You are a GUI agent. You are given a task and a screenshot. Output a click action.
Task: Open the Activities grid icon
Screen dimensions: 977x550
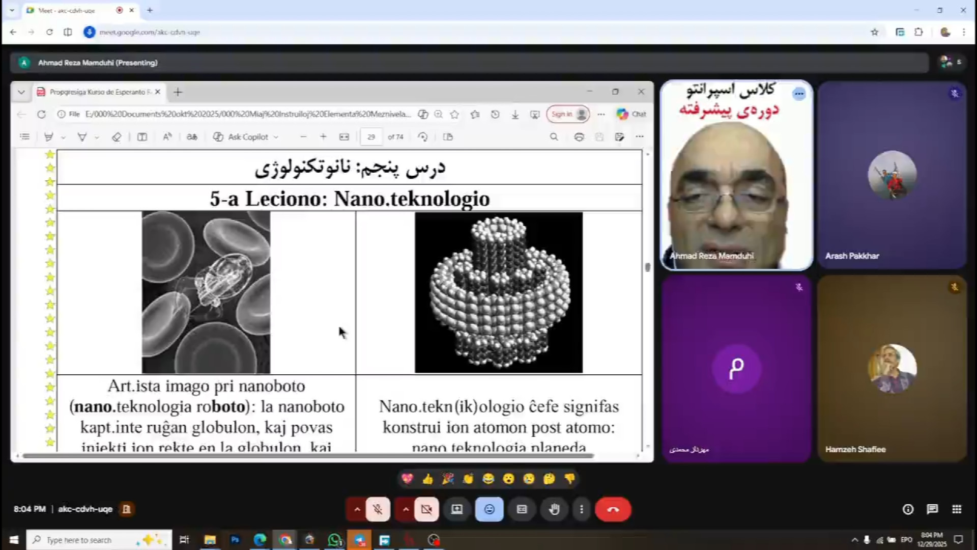pos(957,509)
